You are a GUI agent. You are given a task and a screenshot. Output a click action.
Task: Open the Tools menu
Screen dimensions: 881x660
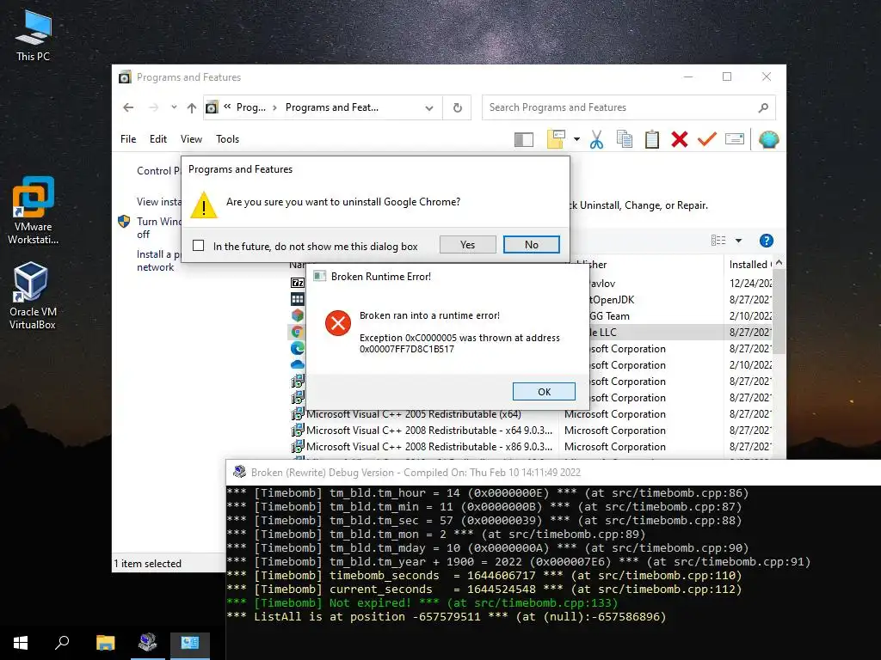pos(227,139)
